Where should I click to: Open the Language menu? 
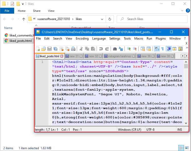pos(99,39)
